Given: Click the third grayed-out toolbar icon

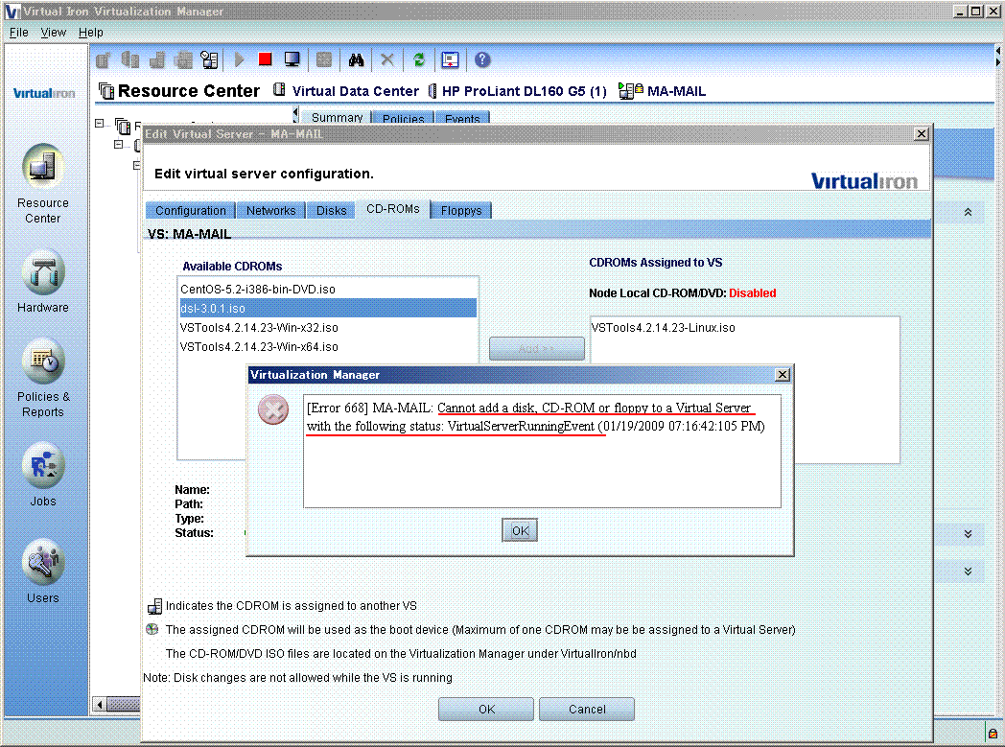Looking at the screenshot, I should pyautogui.click(x=157, y=59).
